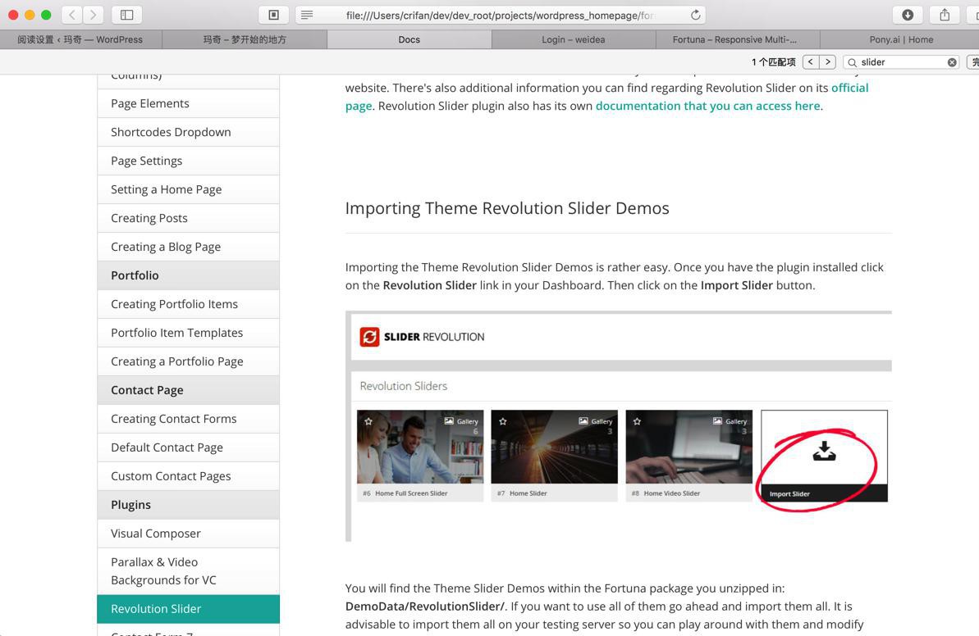
Task: Open Creating Posts in the sidebar
Action: coord(189,218)
